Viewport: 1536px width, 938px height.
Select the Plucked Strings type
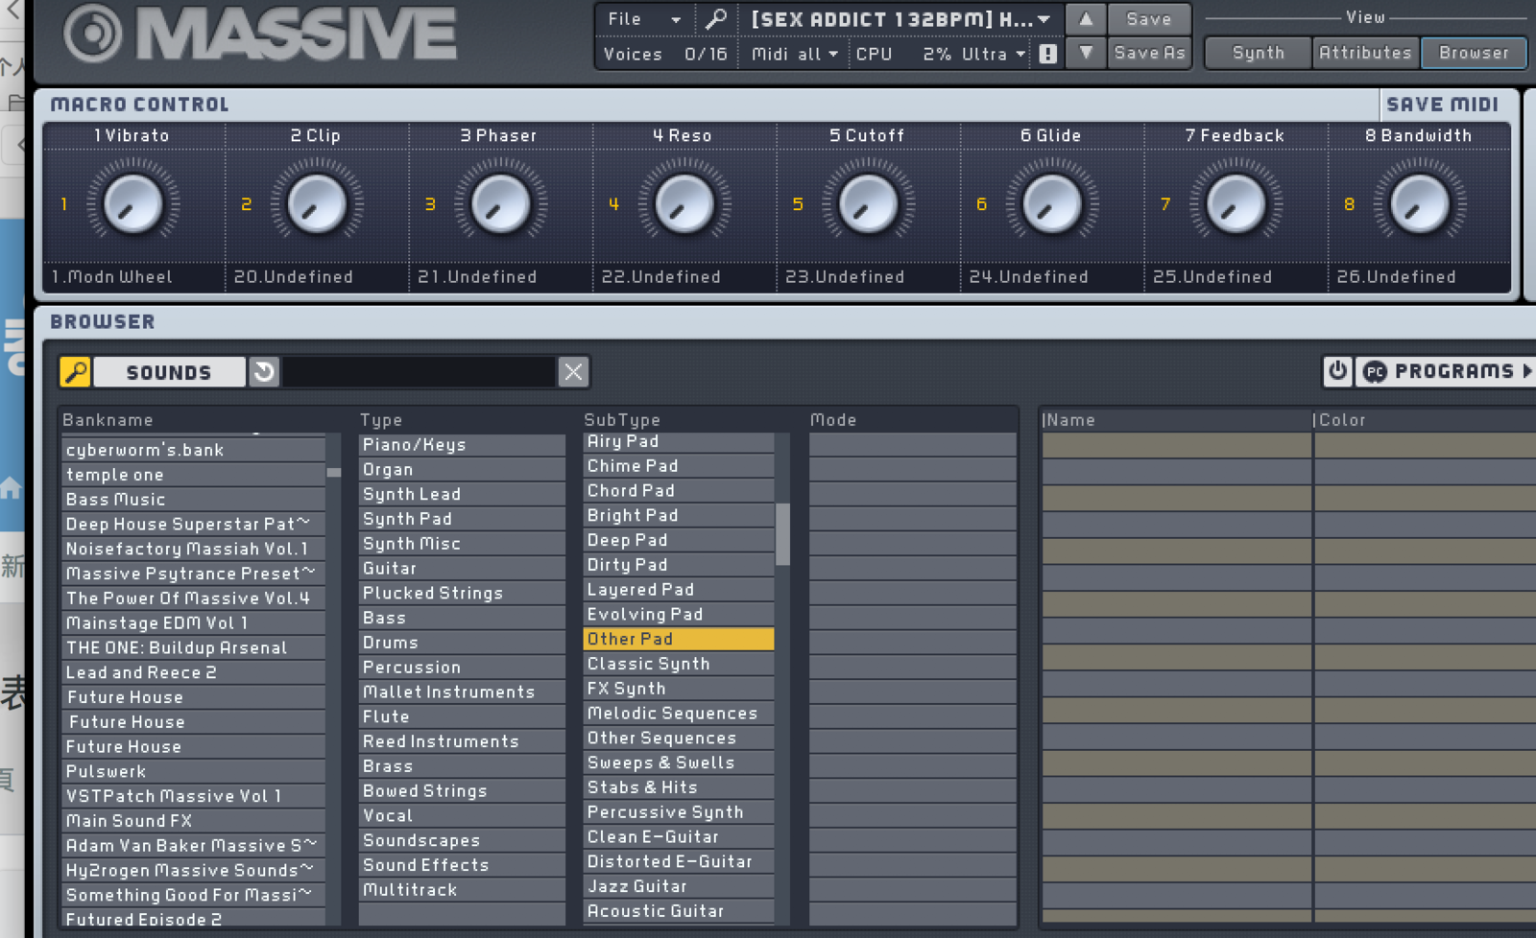tap(462, 594)
